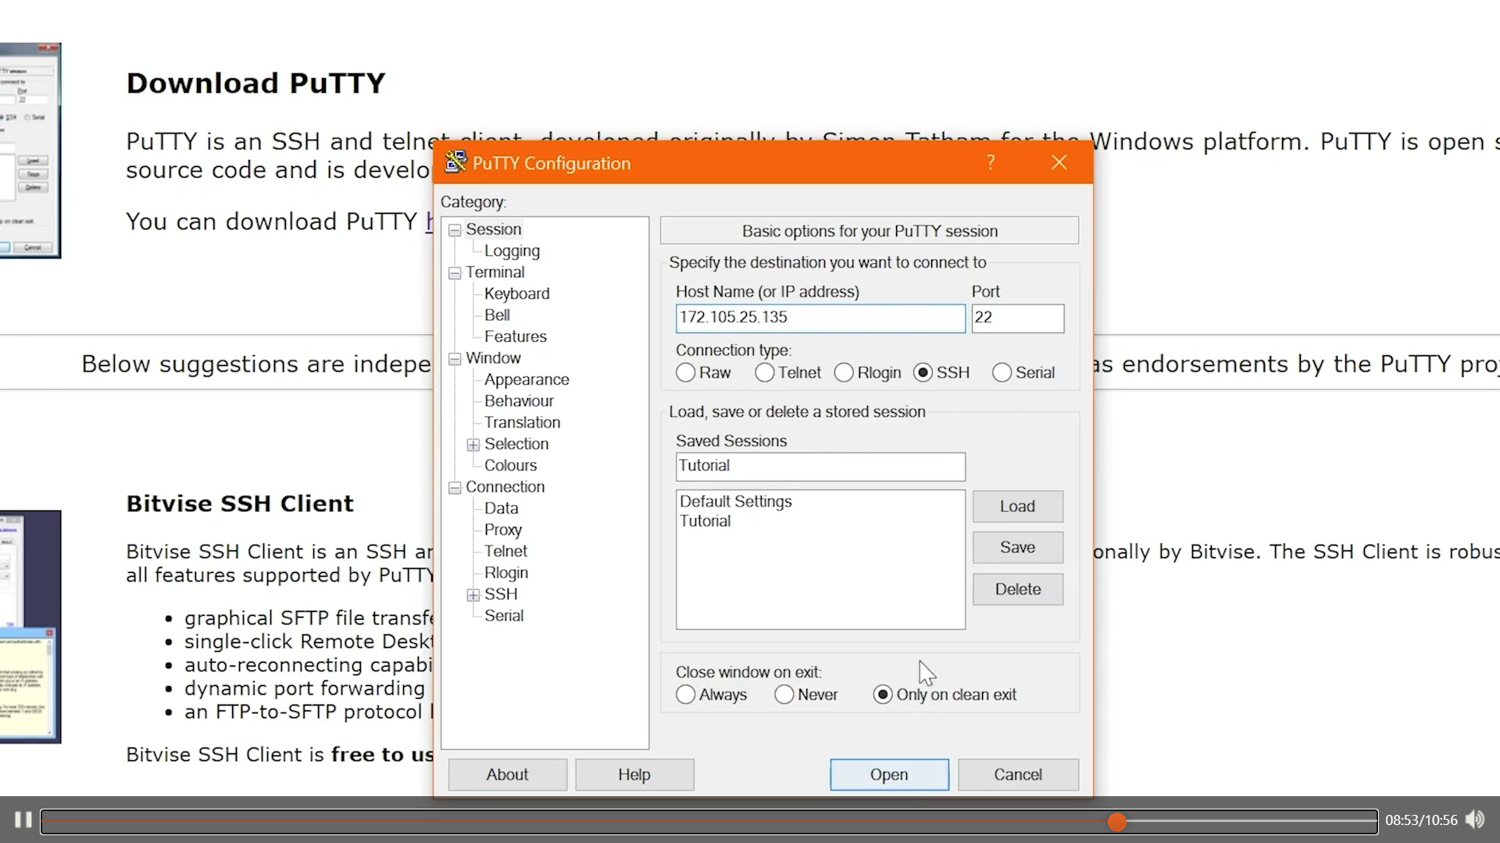Close the PuTTY Configuration dialog
The height and width of the screenshot is (843, 1500).
click(1059, 162)
